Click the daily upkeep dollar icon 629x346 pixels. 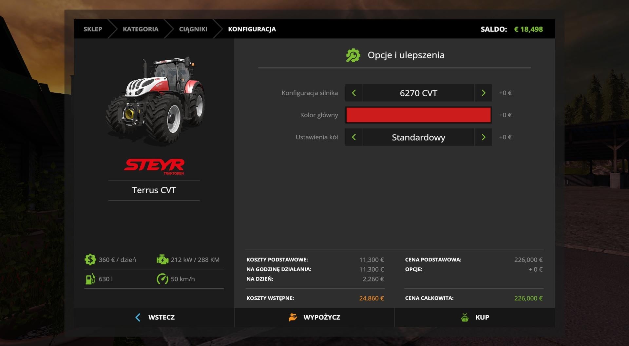point(90,259)
